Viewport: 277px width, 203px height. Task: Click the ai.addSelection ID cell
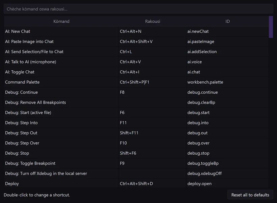[228, 52]
